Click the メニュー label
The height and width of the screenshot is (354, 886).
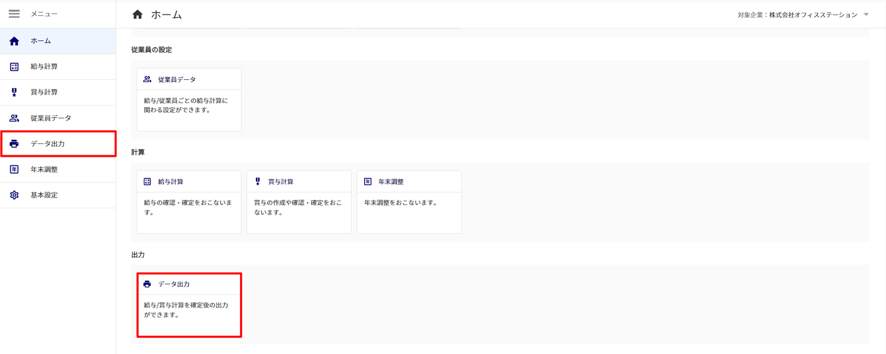(x=44, y=14)
